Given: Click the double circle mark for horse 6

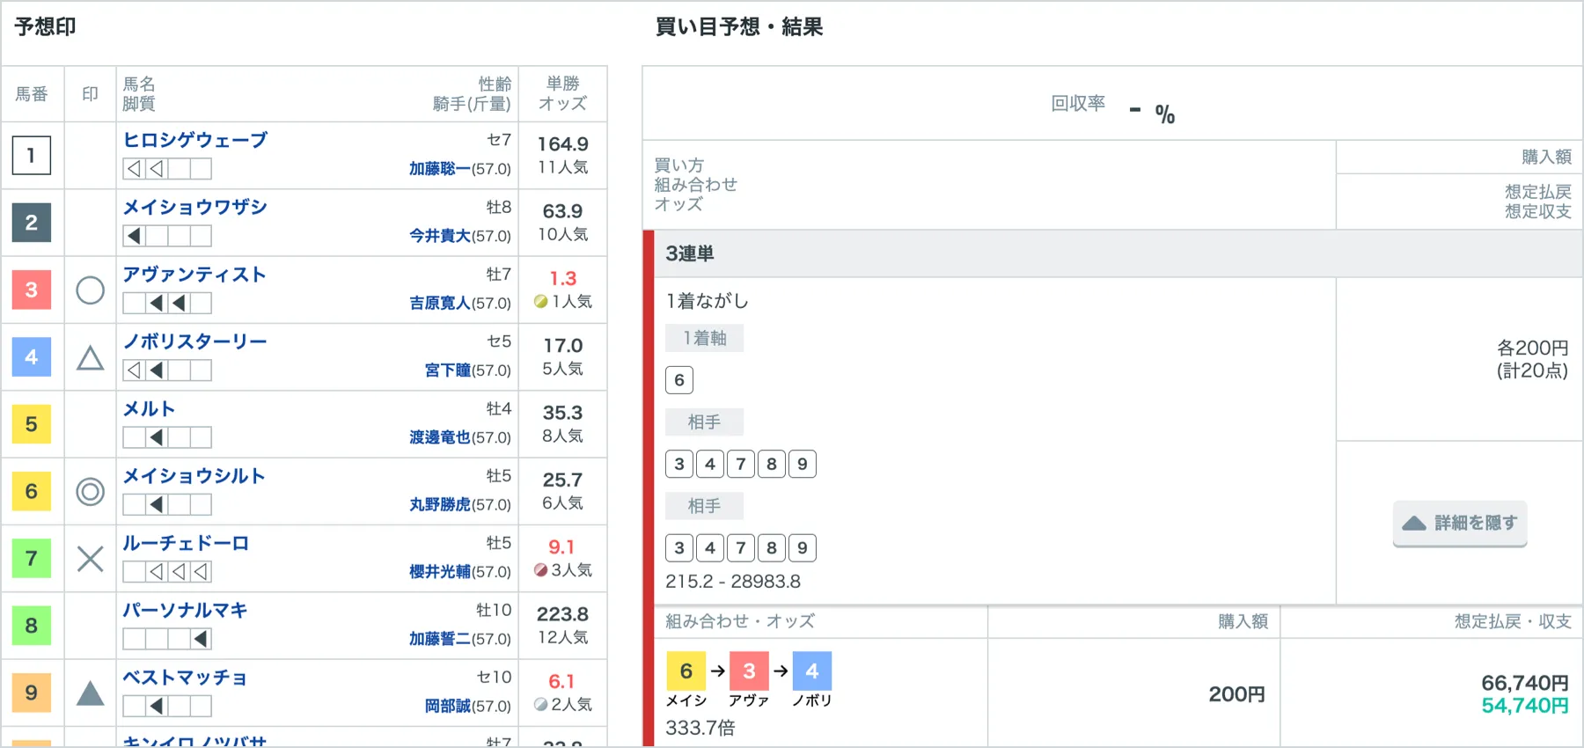Looking at the screenshot, I should click(x=90, y=491).
